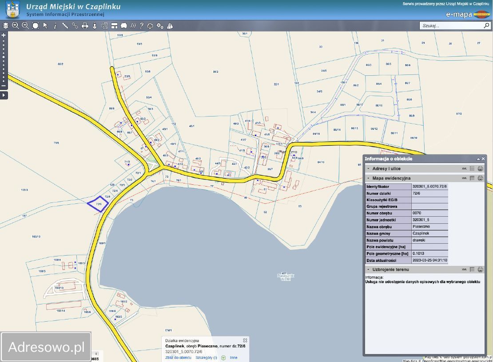Viewport: 493px width, 362px height.
Task: Click the 'Szukaj...' search field
Action: [451, 26]
